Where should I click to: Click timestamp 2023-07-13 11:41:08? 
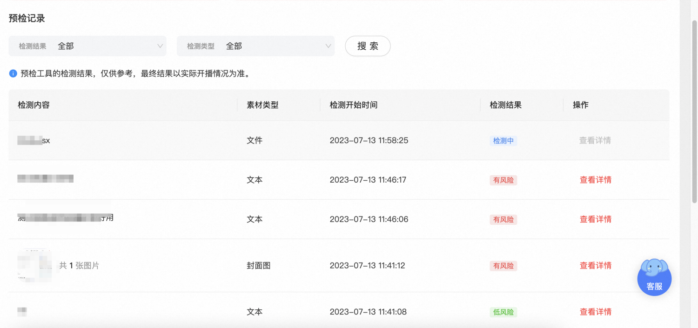(368, 312)
